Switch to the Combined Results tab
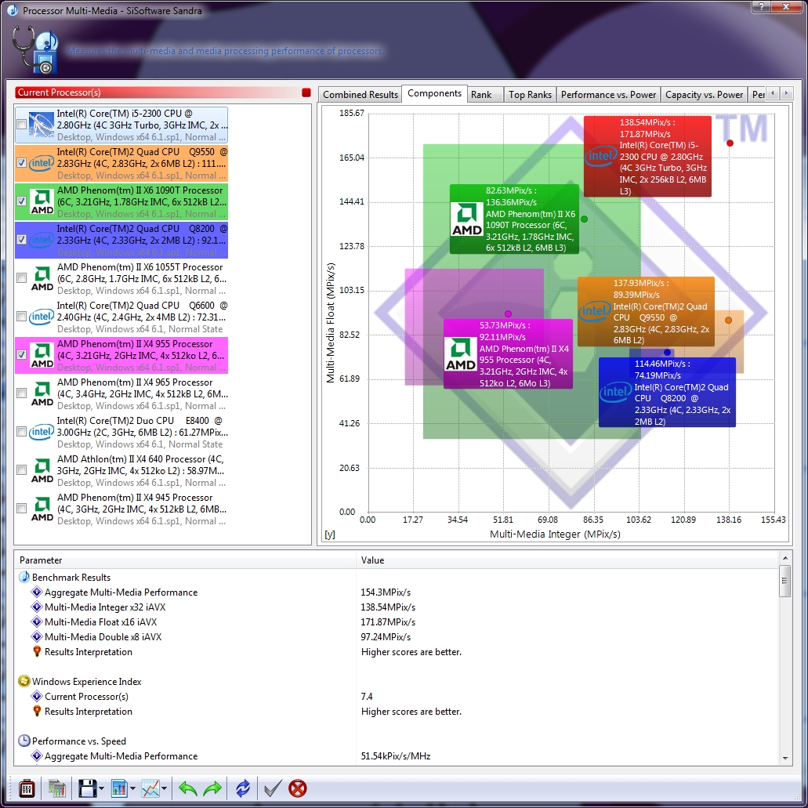Viewport: 808px width, 808px height. coord(361,95)
